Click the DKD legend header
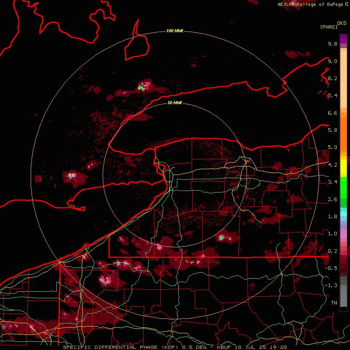Image resolution: width=350 pixels, height=350 pixels. [x=341, y=23]
